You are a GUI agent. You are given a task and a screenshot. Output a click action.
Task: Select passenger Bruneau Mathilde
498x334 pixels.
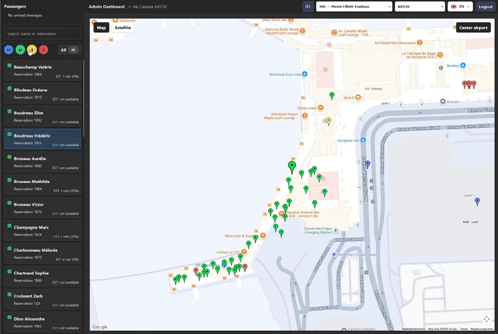43,185
